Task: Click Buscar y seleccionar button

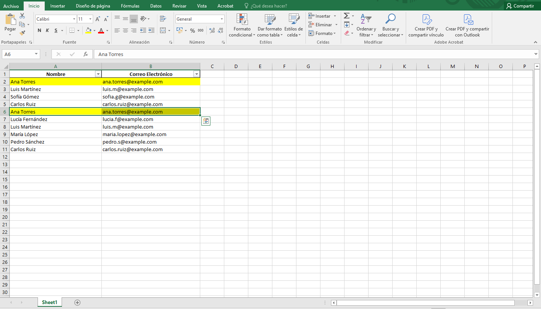Action: 391,26
